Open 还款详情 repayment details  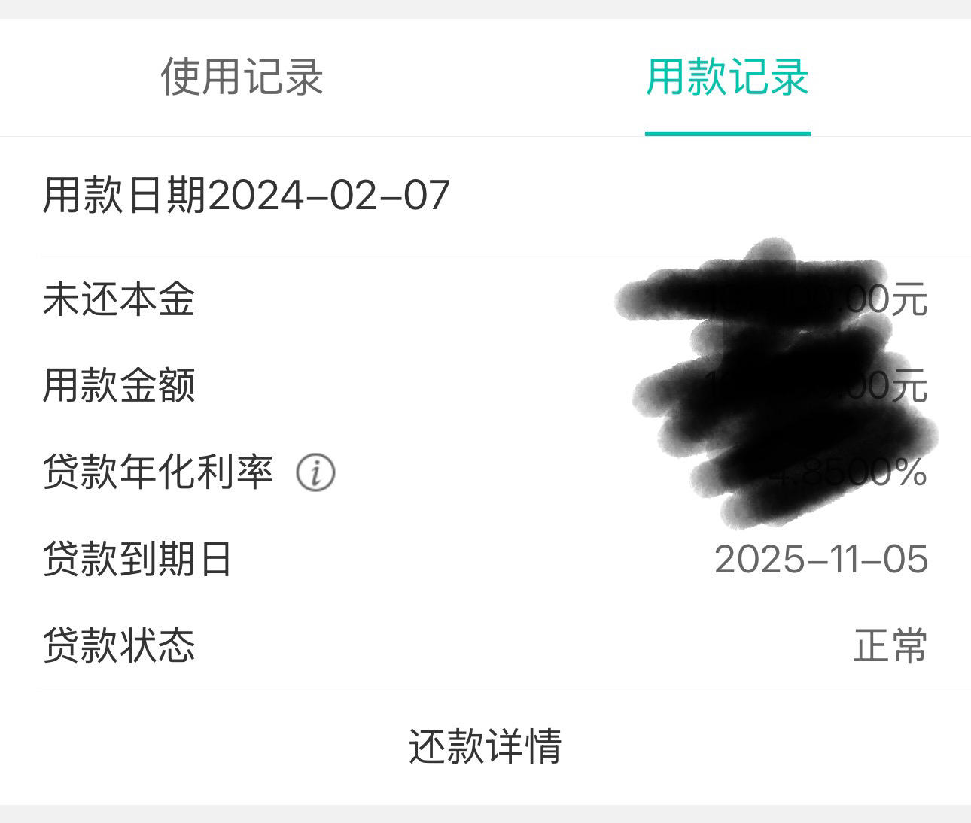click(x=485, y=746)
